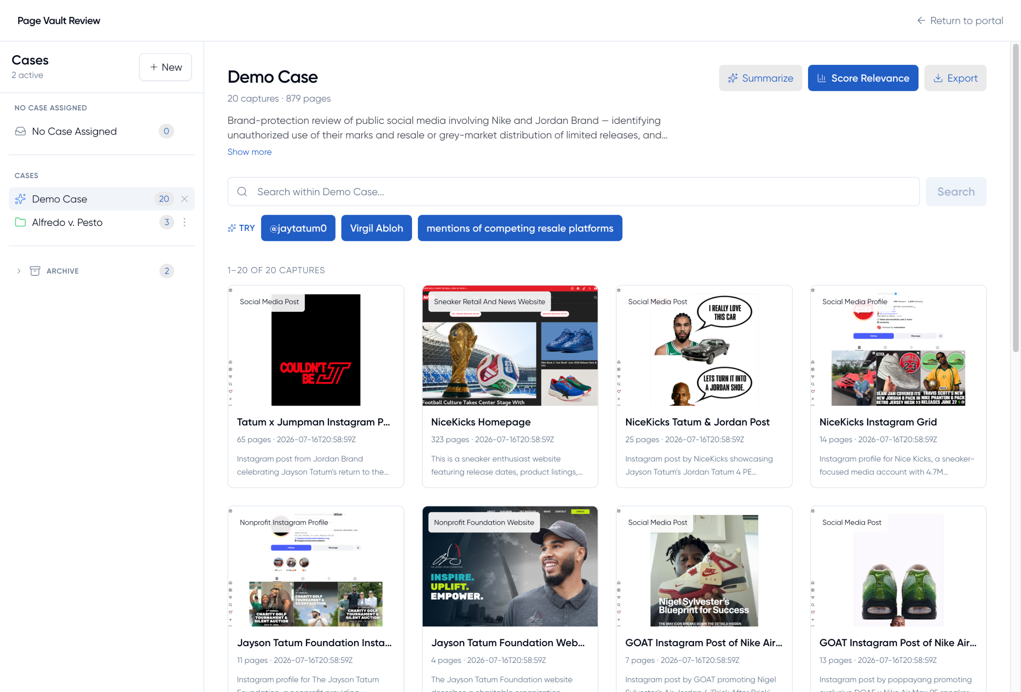This screenshot has width=1021, height=692.
Task: Open the ARCHIVE section label
Action: [63, 271]
